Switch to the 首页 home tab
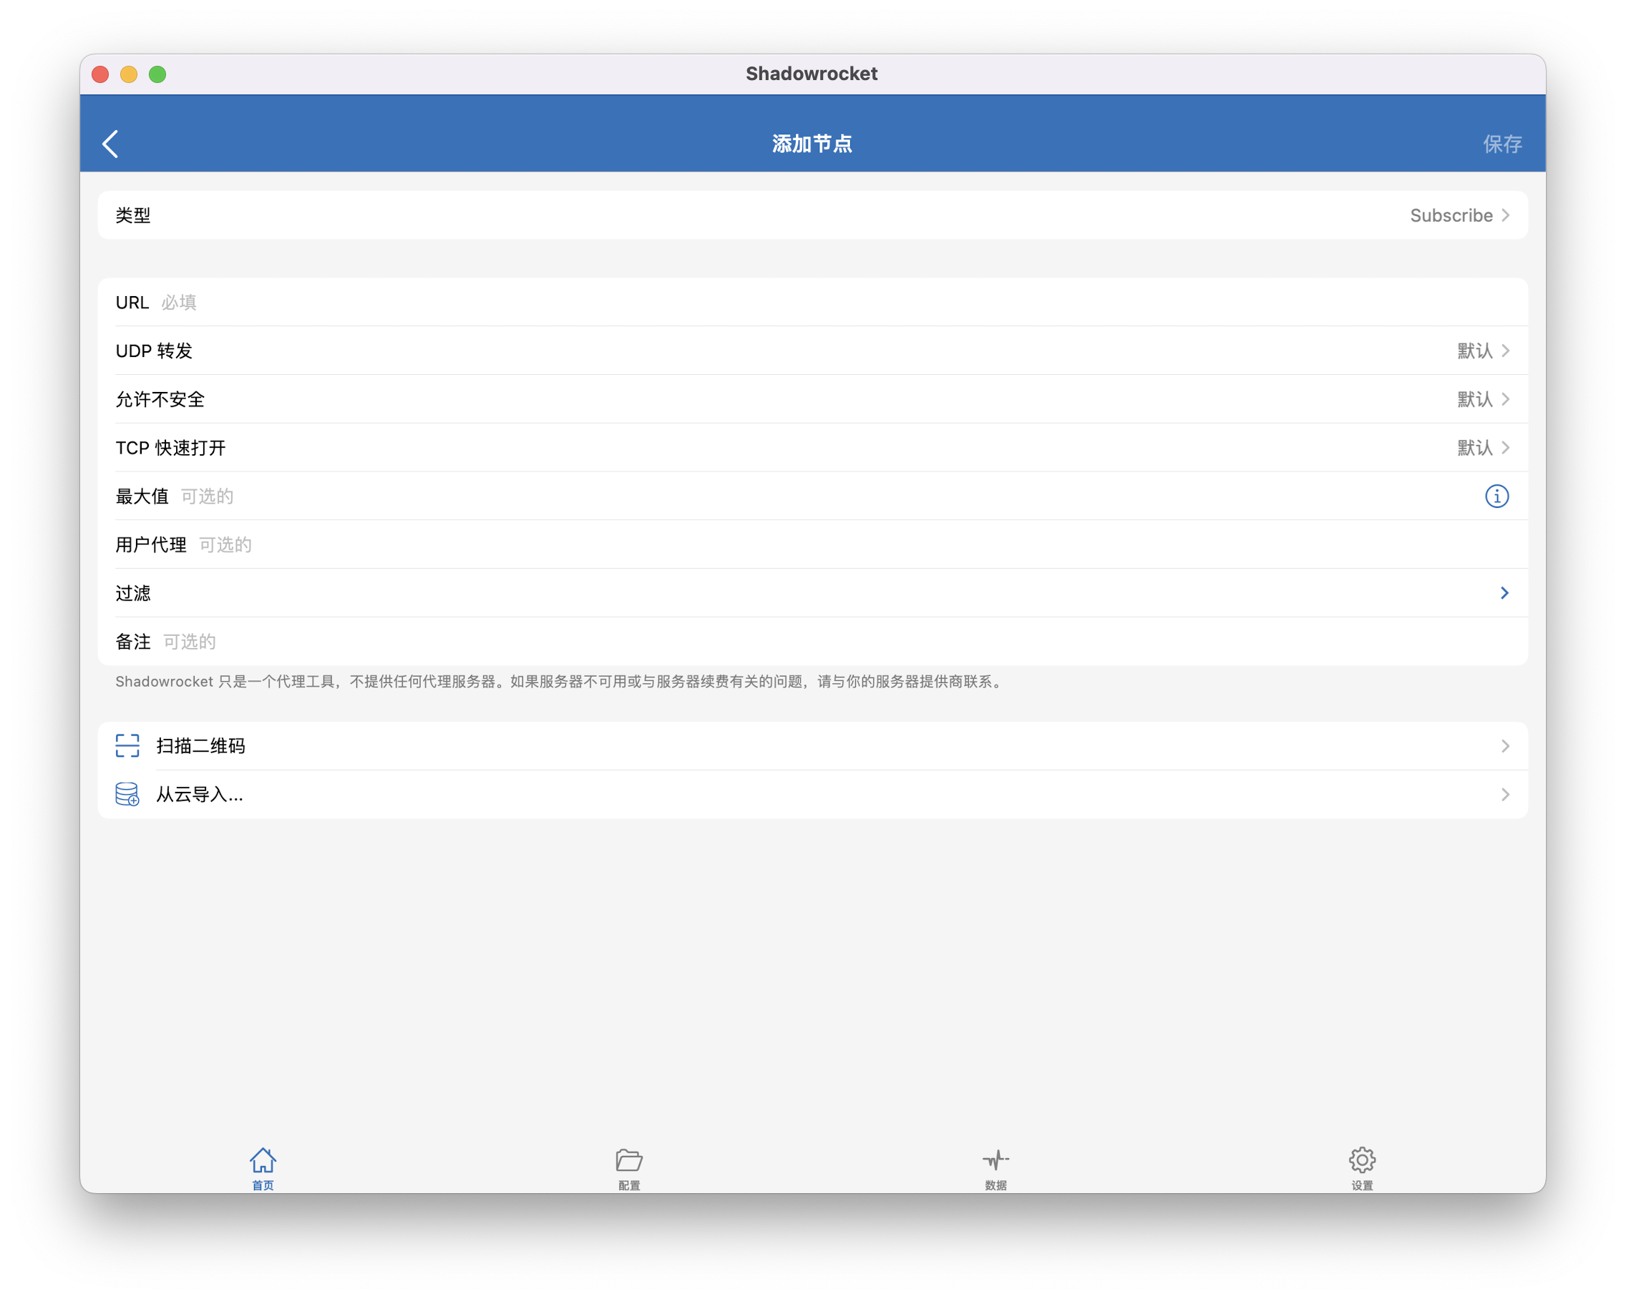 [x=263, y=1169]
